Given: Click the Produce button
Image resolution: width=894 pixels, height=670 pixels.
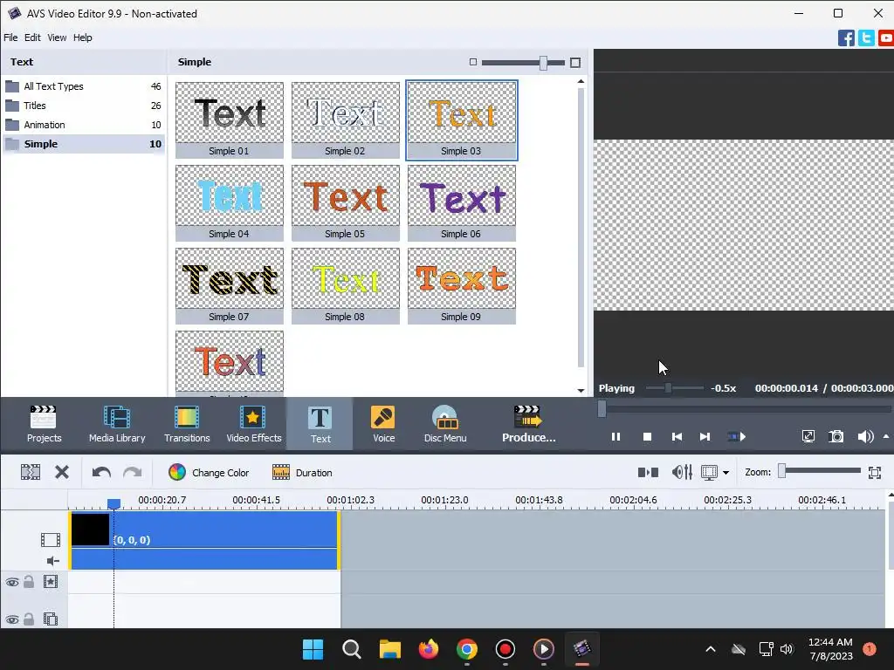Looking at the screenshot, I should (x=528, y=424).
